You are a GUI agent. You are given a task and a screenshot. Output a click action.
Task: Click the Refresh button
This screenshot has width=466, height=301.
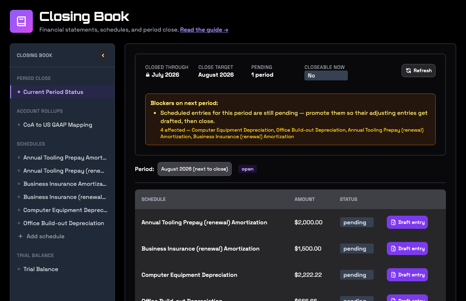[418, 71]
